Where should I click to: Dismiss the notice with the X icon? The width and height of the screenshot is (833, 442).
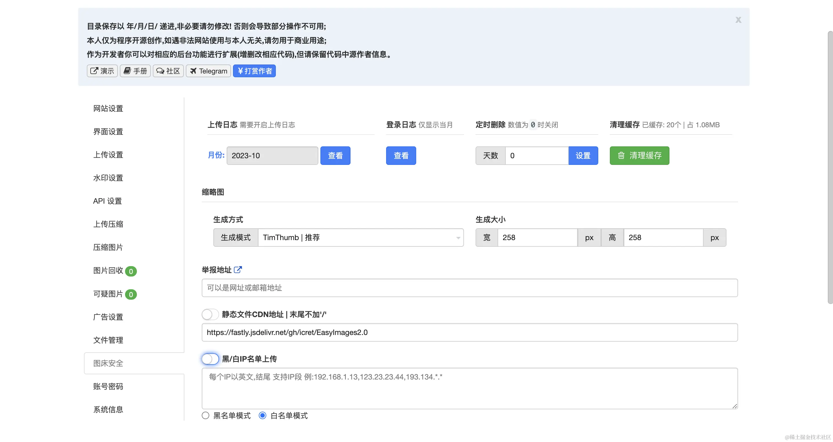(x=738, y=20)
